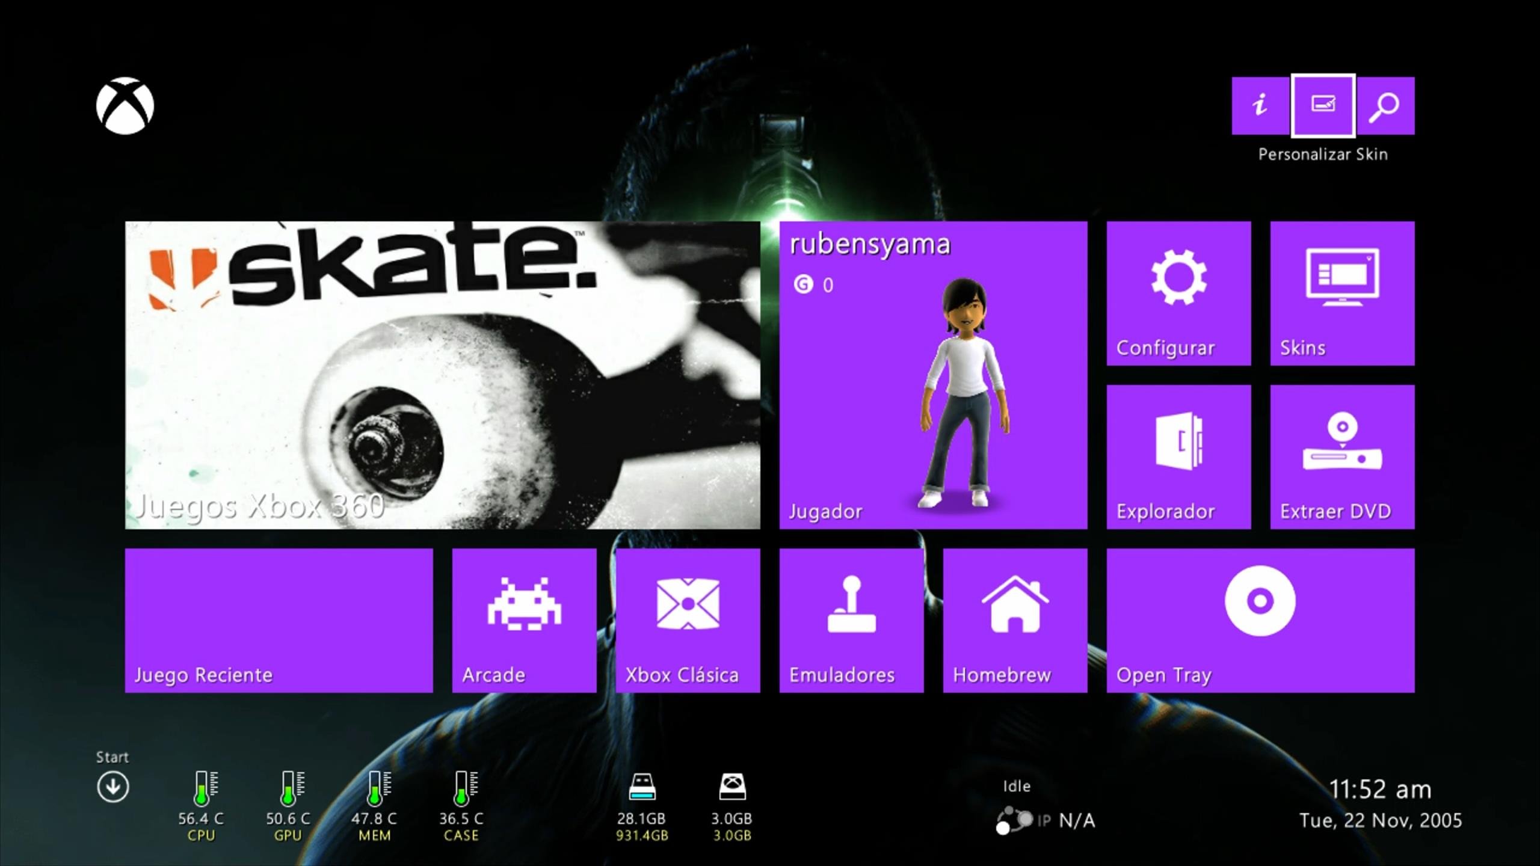Screen dimensions: 1540x866
Task: Click the rubensyama avatar figure
Action: click(964, 394)
